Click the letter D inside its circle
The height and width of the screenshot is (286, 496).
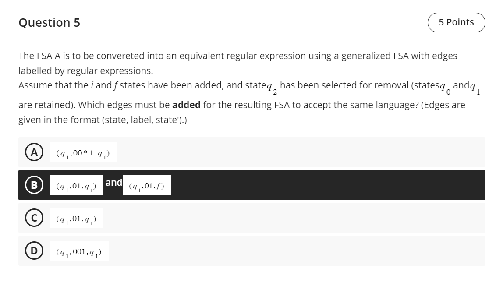[x=34, y=251]
